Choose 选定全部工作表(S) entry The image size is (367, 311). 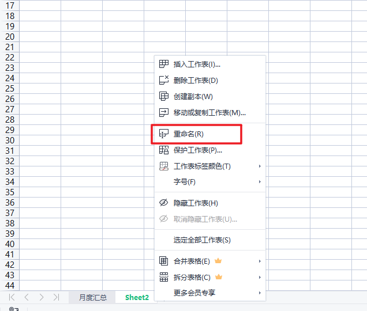[210, 240]
